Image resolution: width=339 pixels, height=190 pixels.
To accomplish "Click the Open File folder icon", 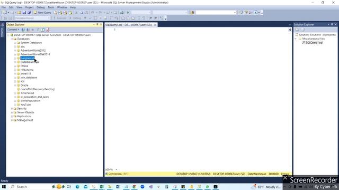I will tap(19, 13).
